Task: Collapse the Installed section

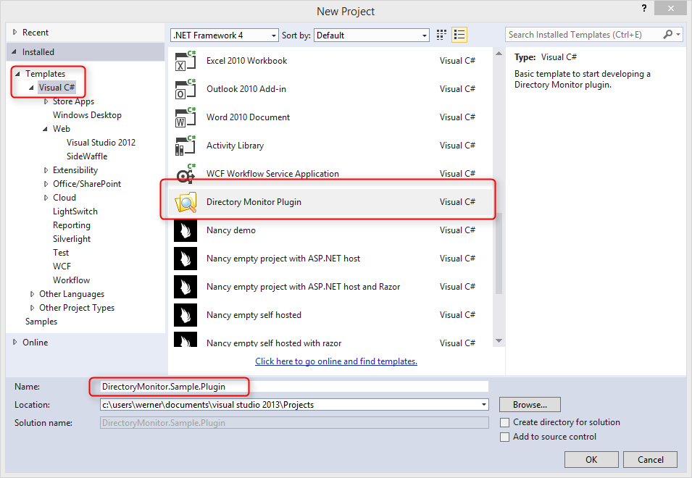Action: 14,52
